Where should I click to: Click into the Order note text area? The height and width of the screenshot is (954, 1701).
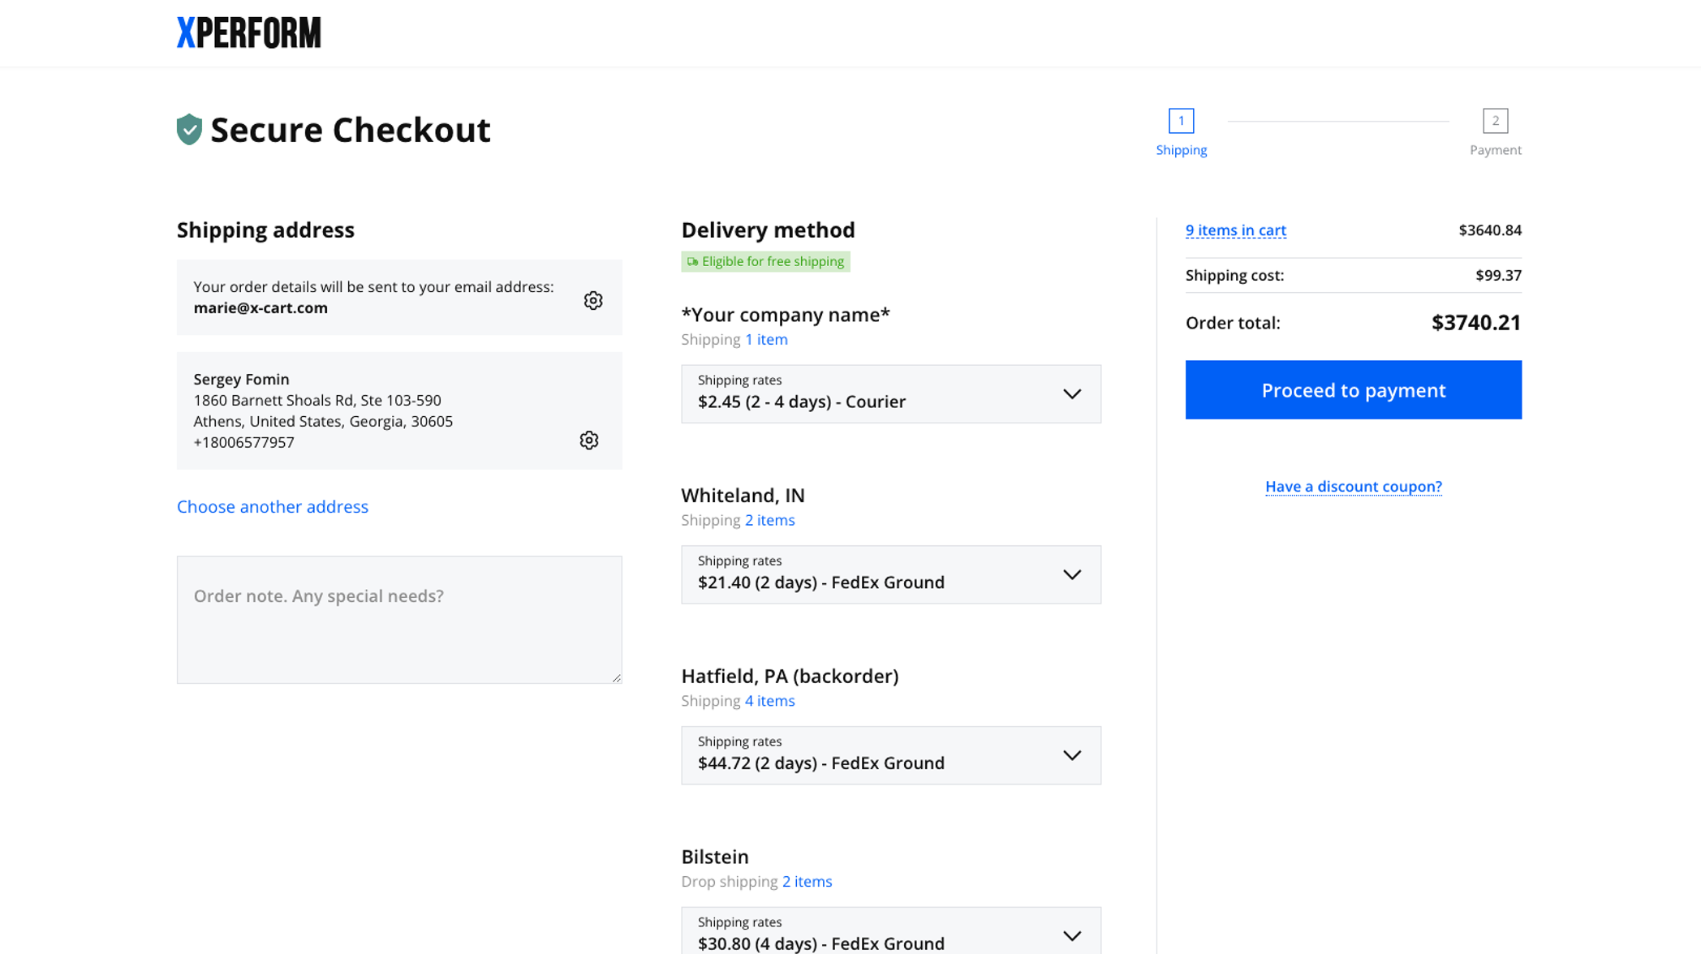(399, 620)
